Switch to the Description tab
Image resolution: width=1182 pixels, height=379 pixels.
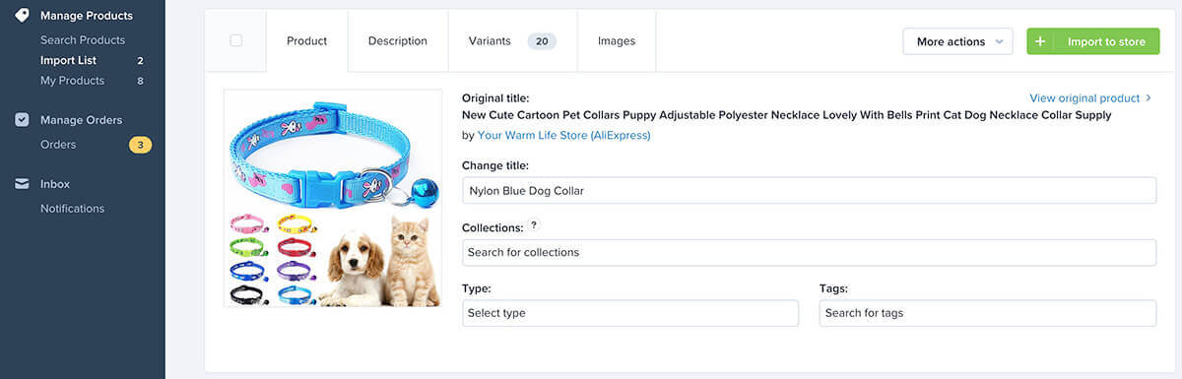tap(398, 41)
